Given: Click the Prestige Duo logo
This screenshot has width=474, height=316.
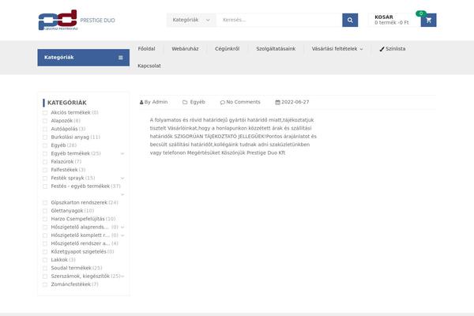Looking at the screenshot, I should [58, 20].
